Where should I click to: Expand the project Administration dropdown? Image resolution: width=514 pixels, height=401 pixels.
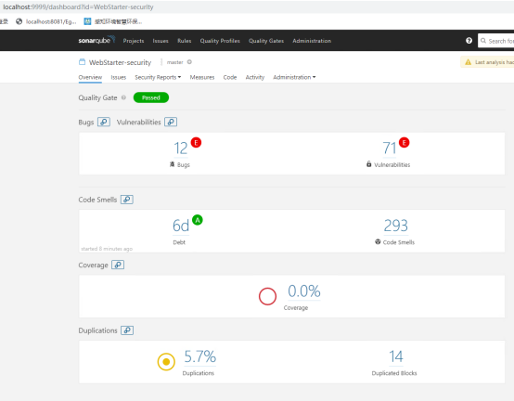point(294,77)
